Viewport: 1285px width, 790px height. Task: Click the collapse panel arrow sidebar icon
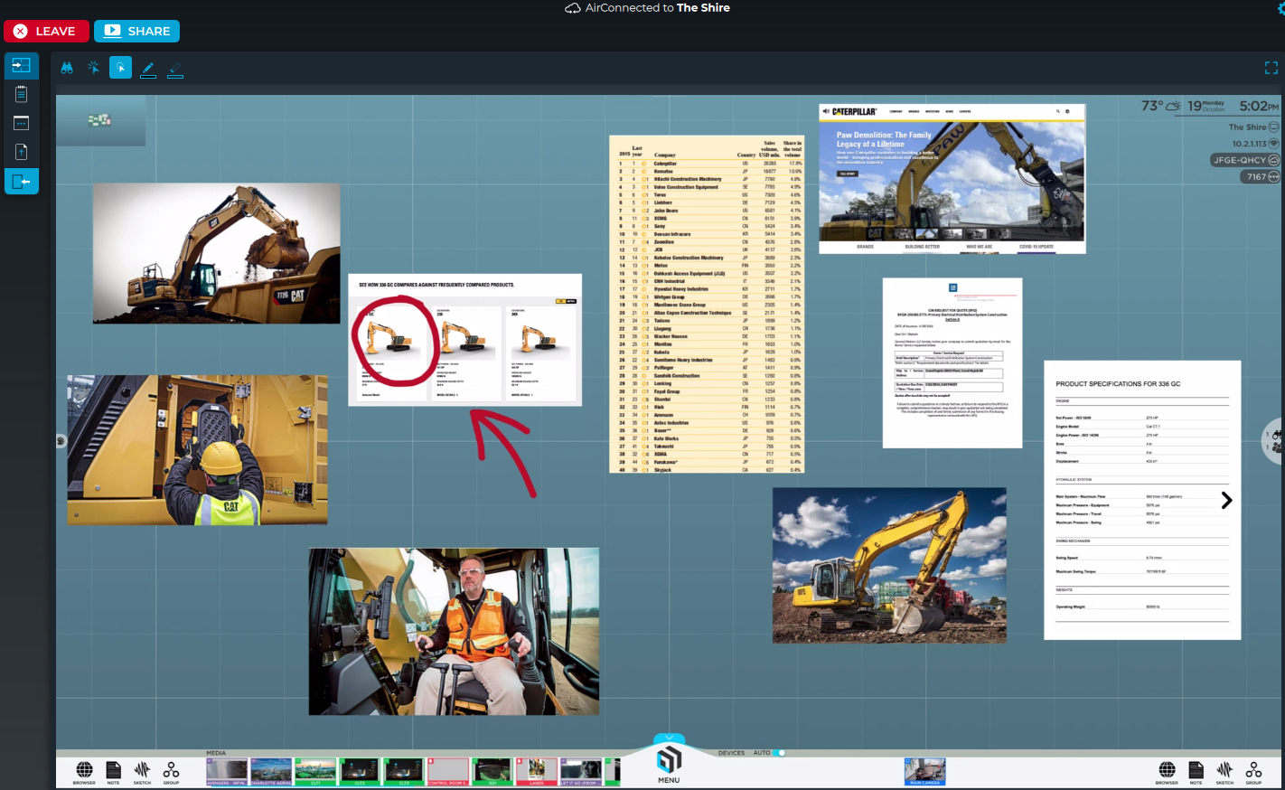click(x=22, y=182)
